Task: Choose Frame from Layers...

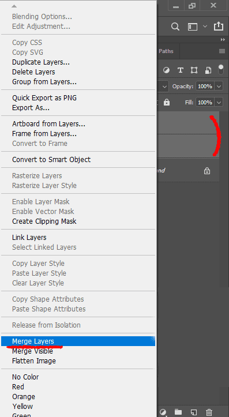Action: click(44, 134)
